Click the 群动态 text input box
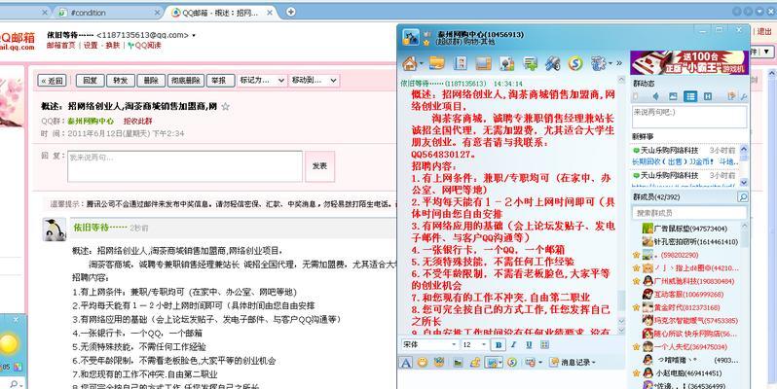Image resolution: width=777 pixels, height=389 pixels. 688,117
